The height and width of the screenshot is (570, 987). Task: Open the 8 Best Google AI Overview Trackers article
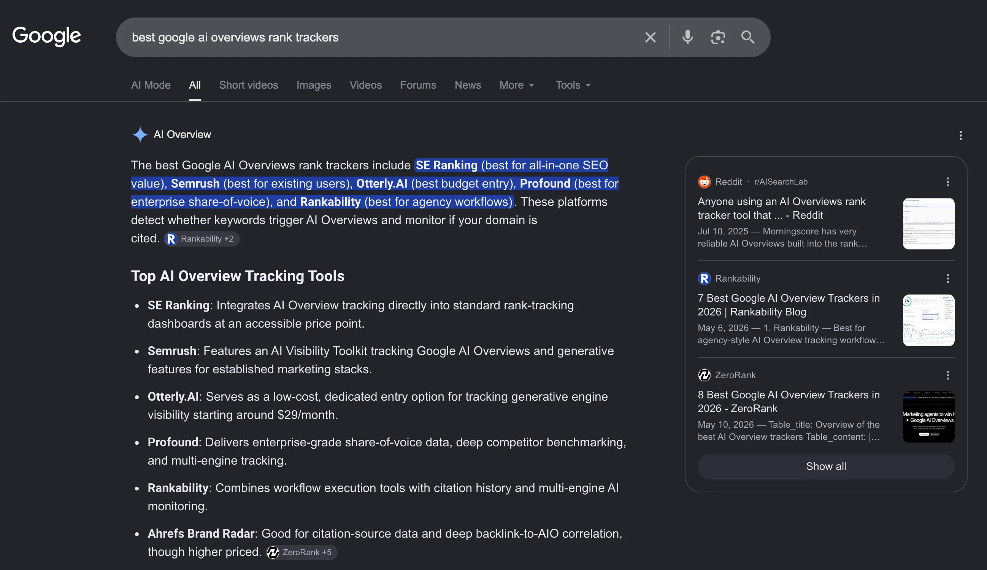pos(789,402)
